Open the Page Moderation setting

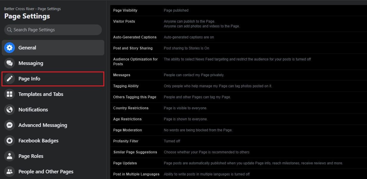click(239, 130)
